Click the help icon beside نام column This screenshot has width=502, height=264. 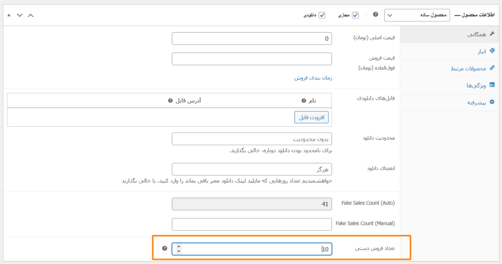(x=304, y=101)
